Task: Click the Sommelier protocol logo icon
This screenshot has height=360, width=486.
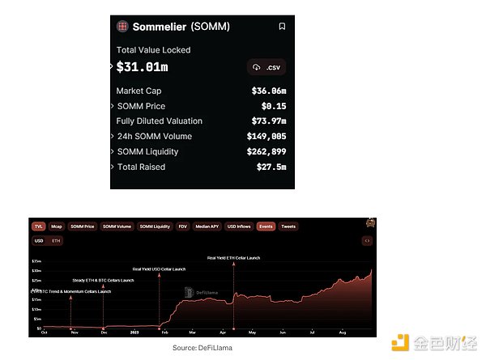Action: tap(122, 26)
